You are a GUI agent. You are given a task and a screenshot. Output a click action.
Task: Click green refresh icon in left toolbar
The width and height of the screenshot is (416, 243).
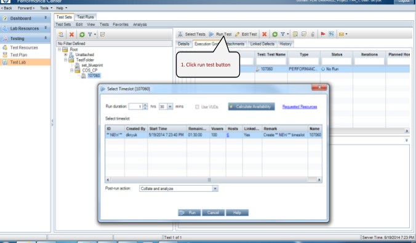pyautogui.click(x=82, y=34)
